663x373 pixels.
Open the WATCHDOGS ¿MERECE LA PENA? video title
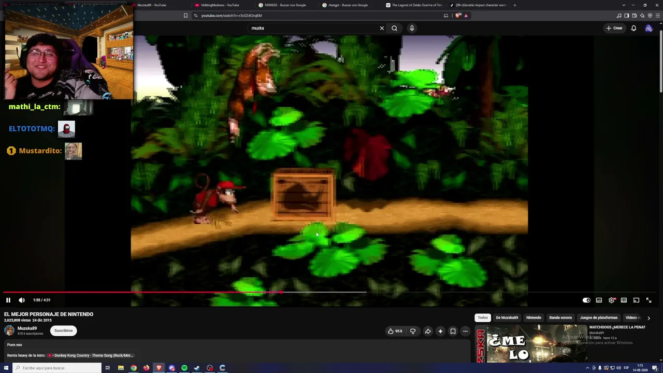[x=617, y=327]
